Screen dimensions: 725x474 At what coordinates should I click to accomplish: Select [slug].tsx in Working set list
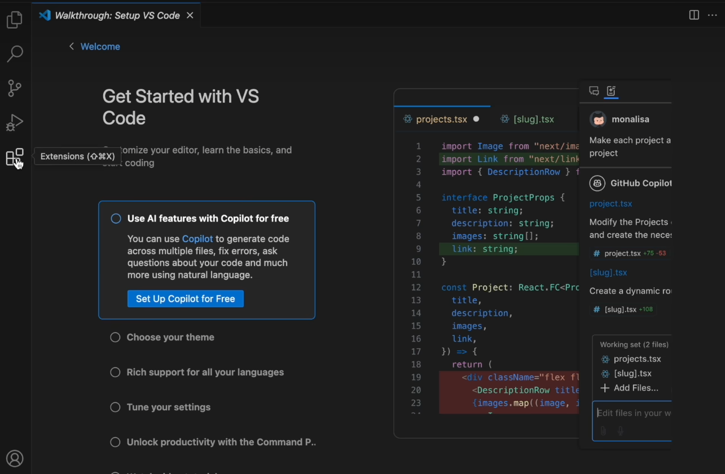[x=626, y=374]
